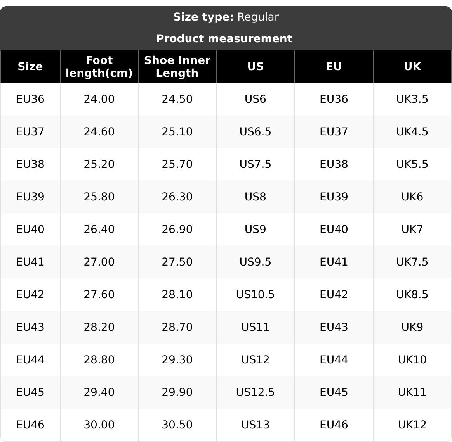
Task: Click the Product measurement title
Action: [x=224, y=39]
